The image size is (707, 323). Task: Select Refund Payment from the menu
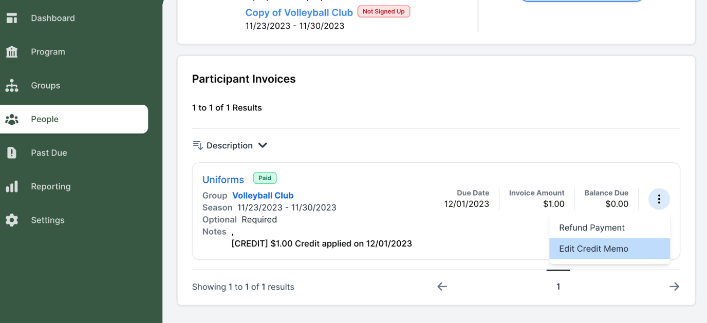pos(591,227)
